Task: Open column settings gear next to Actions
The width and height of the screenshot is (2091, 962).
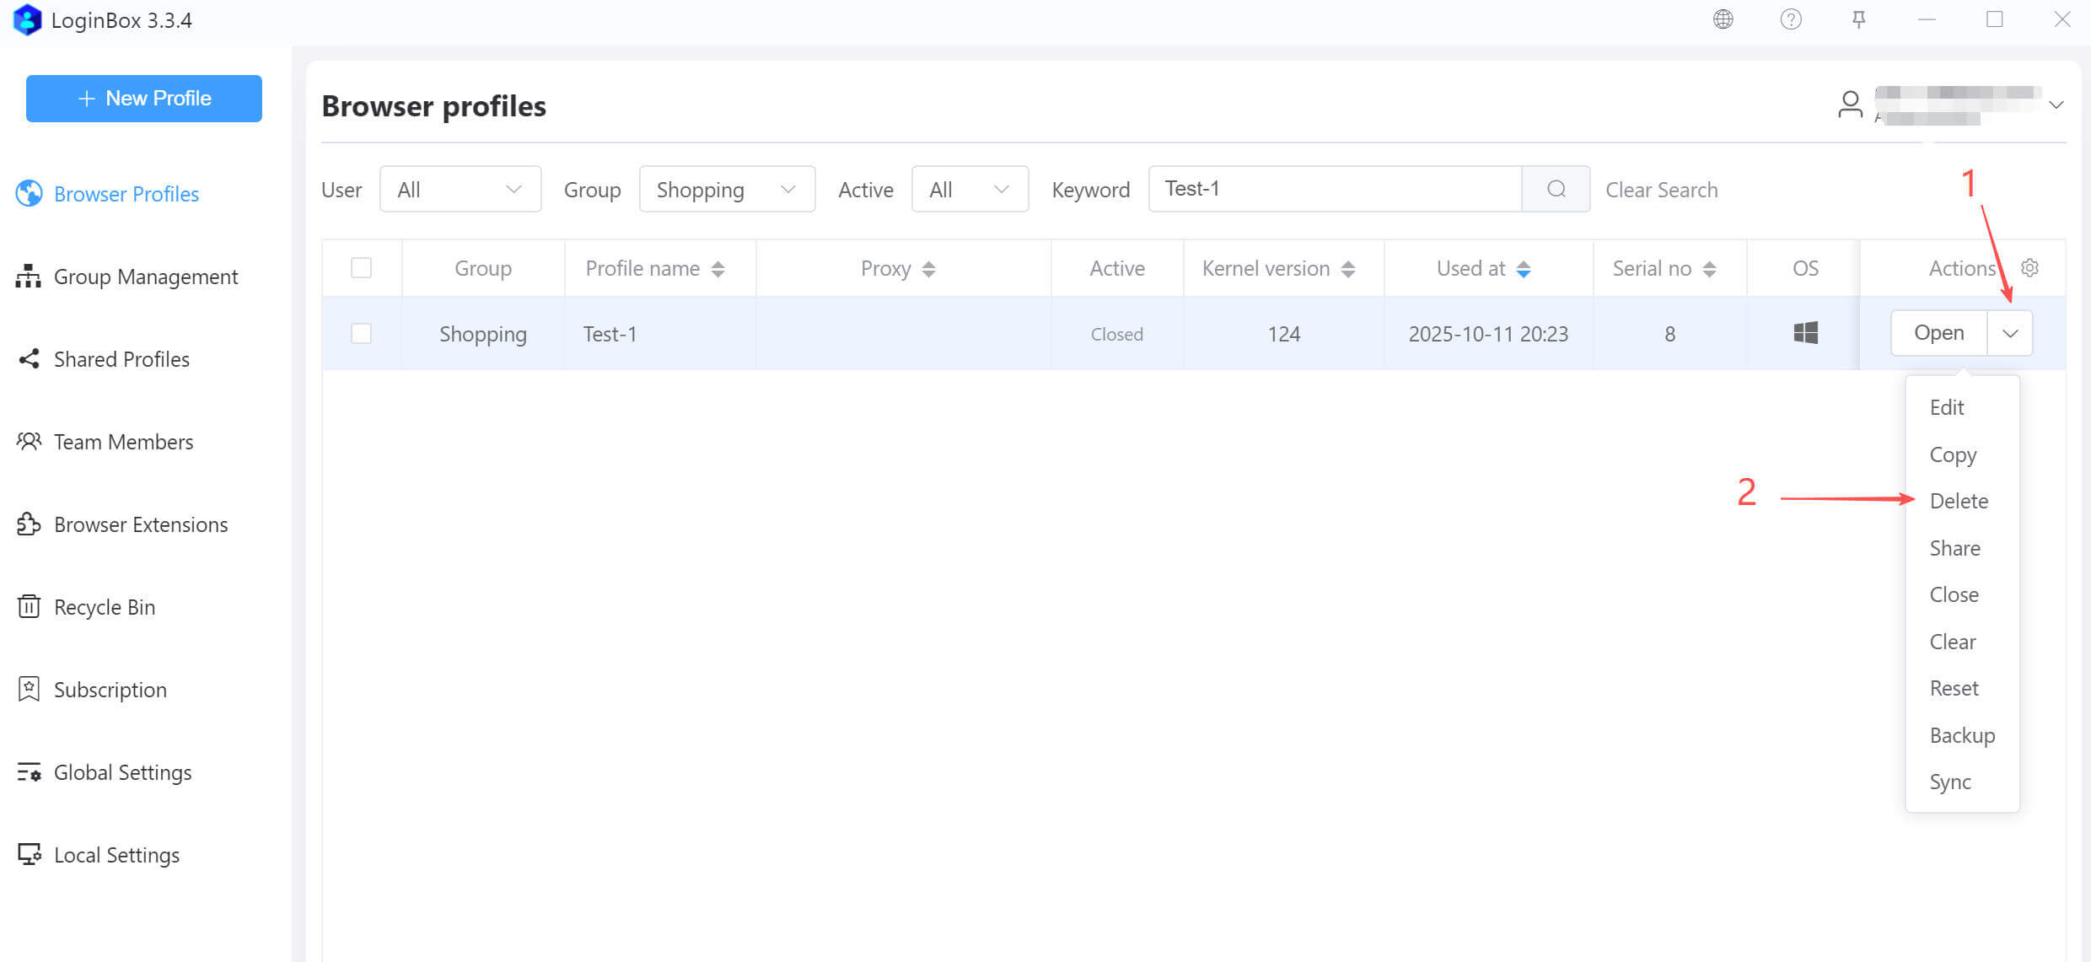Action: (2030, 268)
